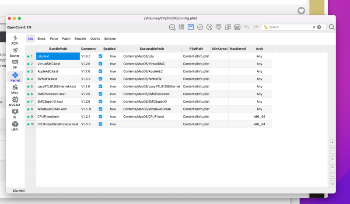
Task: Click the V1.2.4 comment cell
Action: (88, 117)
